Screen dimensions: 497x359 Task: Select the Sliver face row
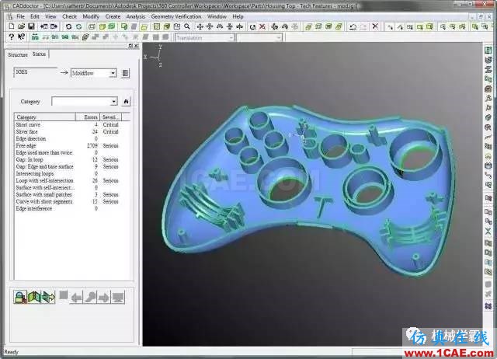point(68,132)
